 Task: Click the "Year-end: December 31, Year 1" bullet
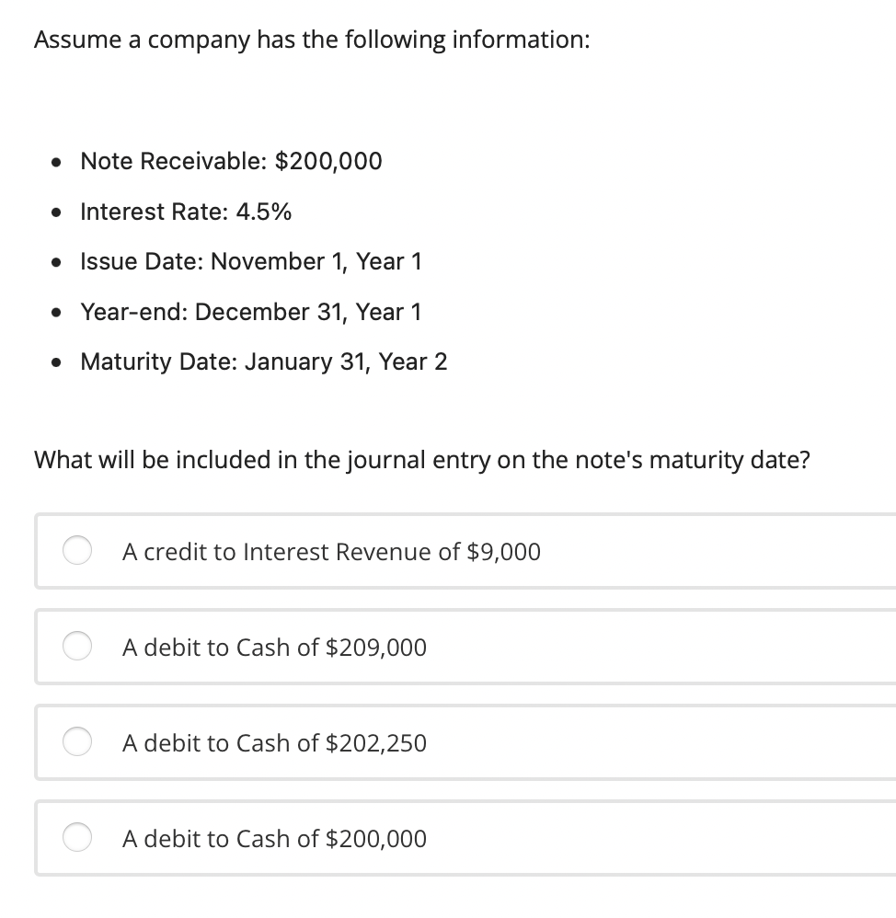(x=251, y=312)
